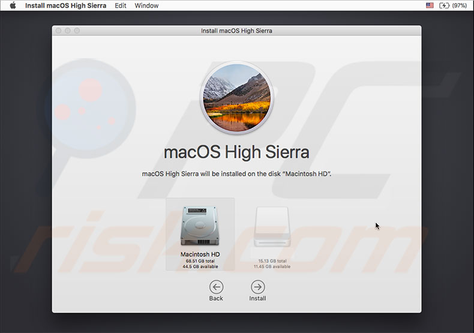The image size is (474, 333).
Task: Open the Apple menu
Action: coord(13,5)
